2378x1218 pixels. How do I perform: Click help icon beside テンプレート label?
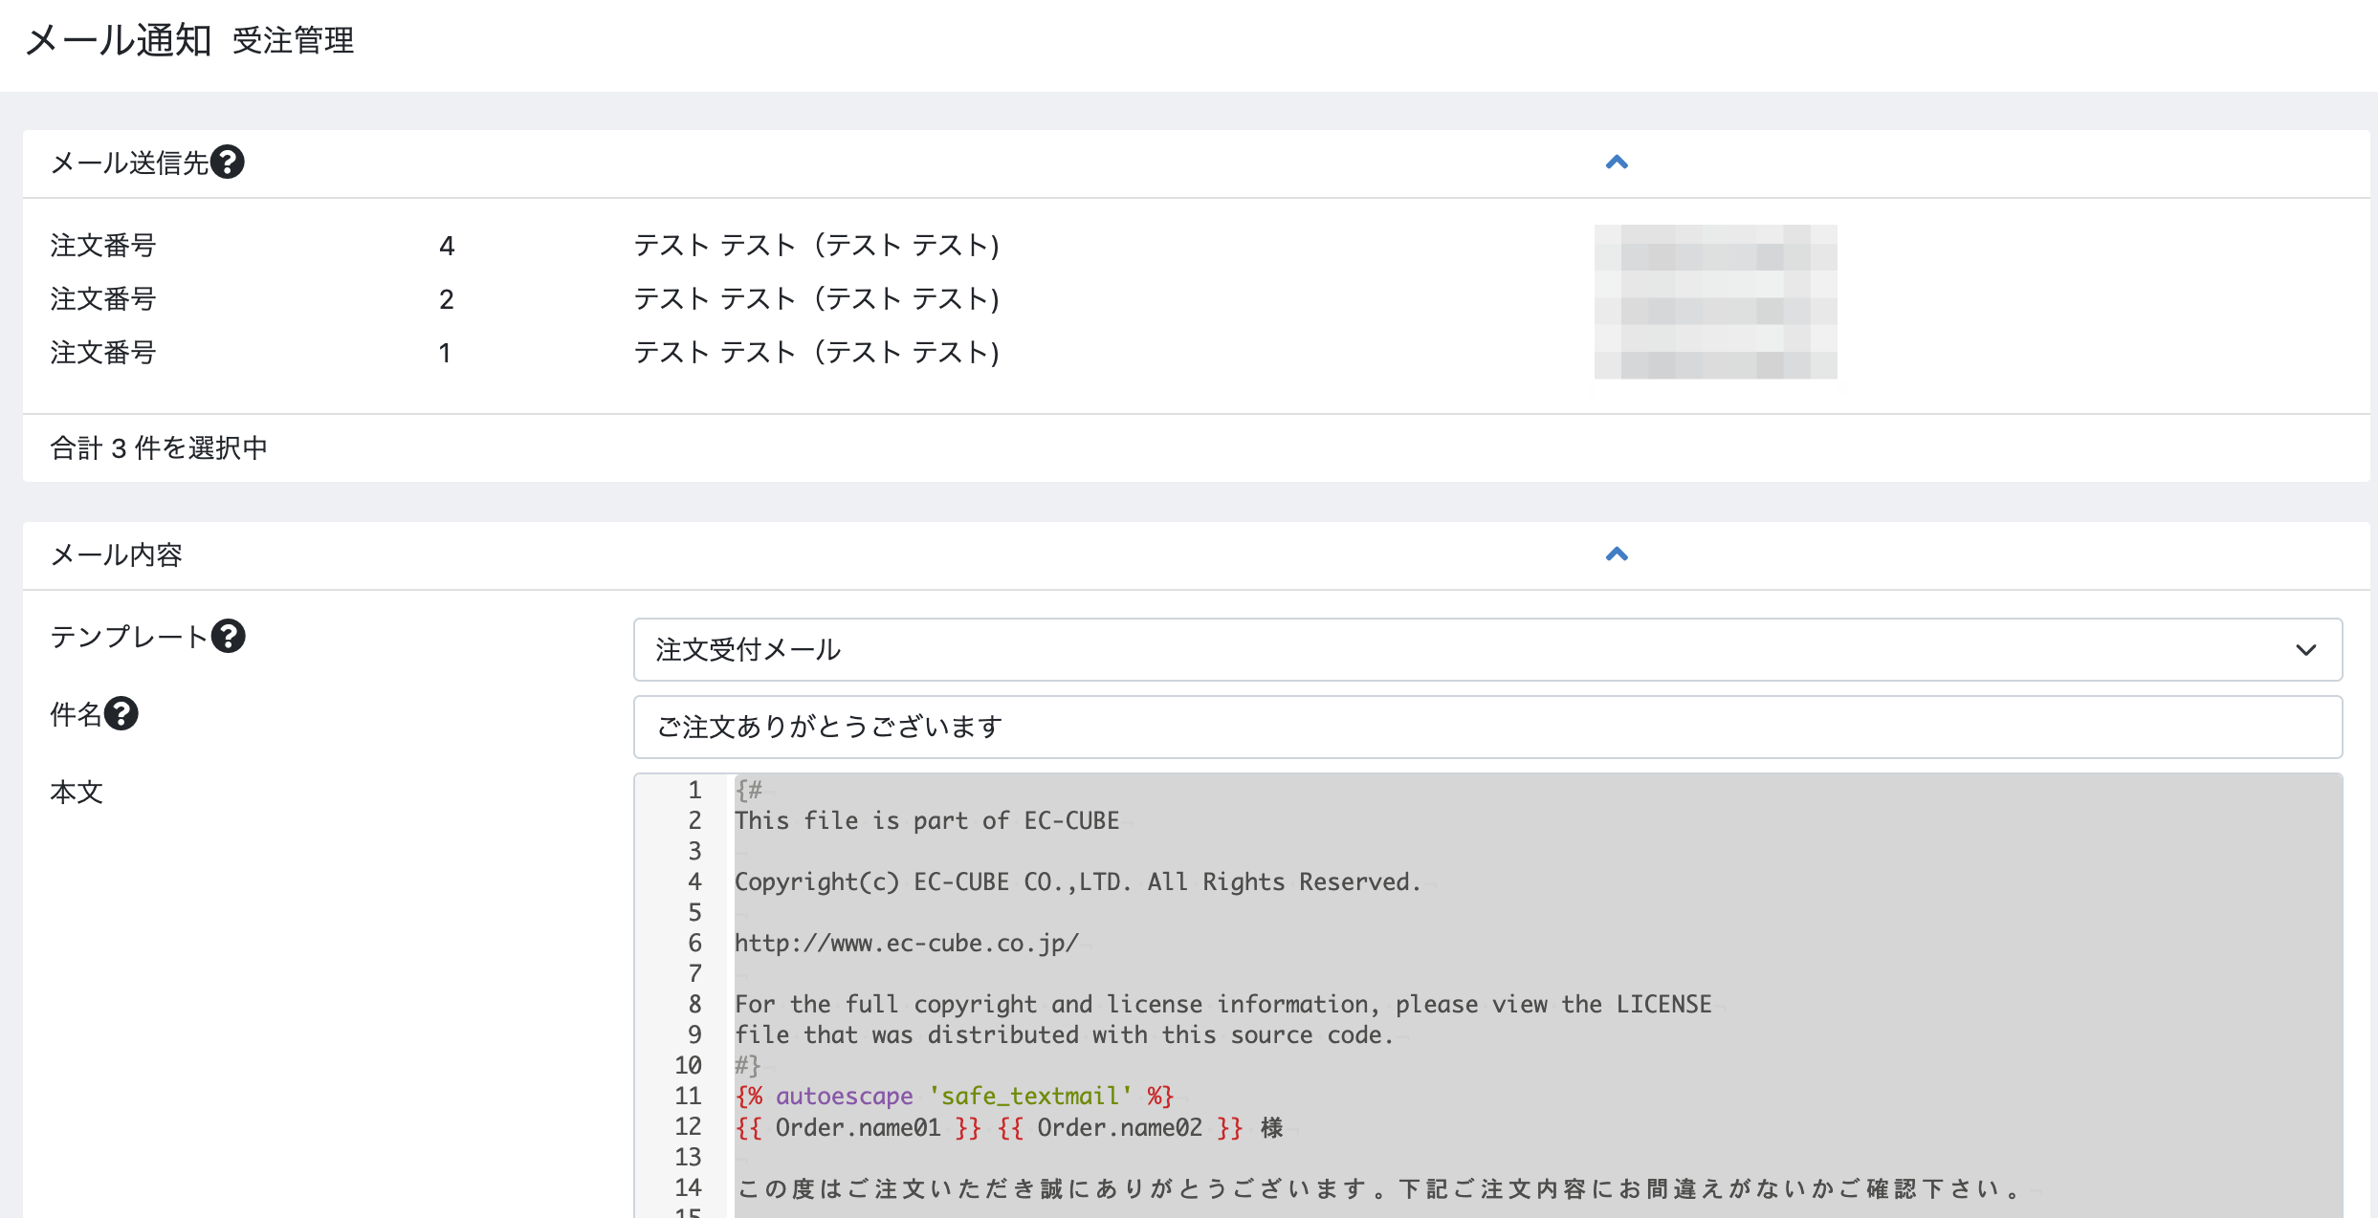[229, 636]
